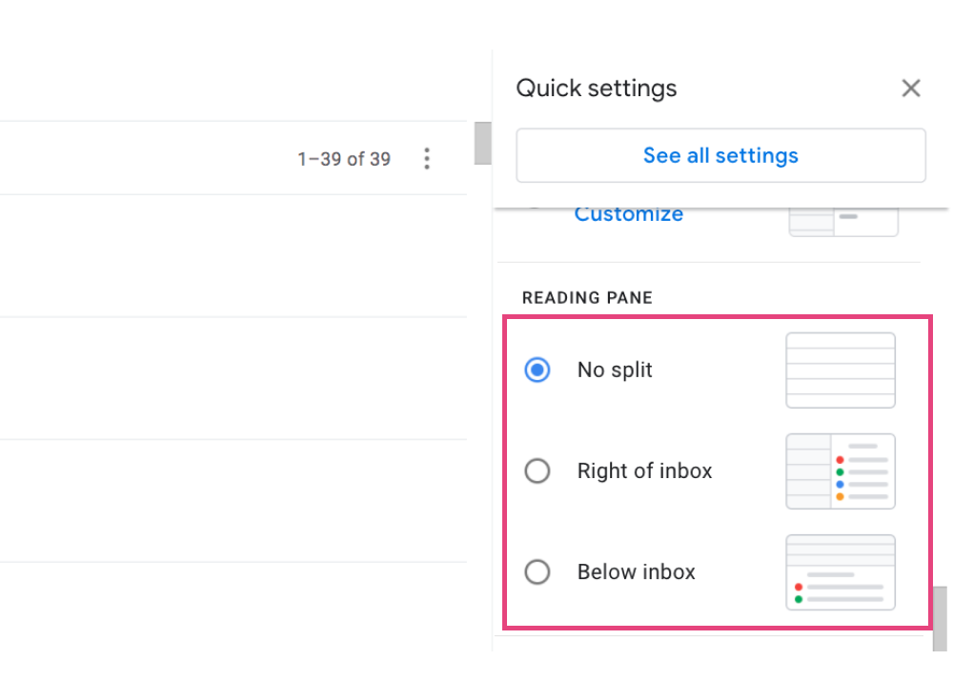
Task: Click the No split layout preview thumbnail
Action: tap(841, 370)
